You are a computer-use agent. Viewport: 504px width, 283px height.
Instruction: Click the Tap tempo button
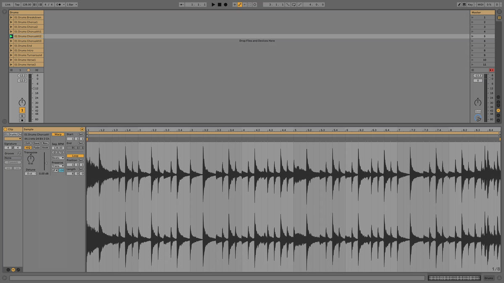pos(17,5)
